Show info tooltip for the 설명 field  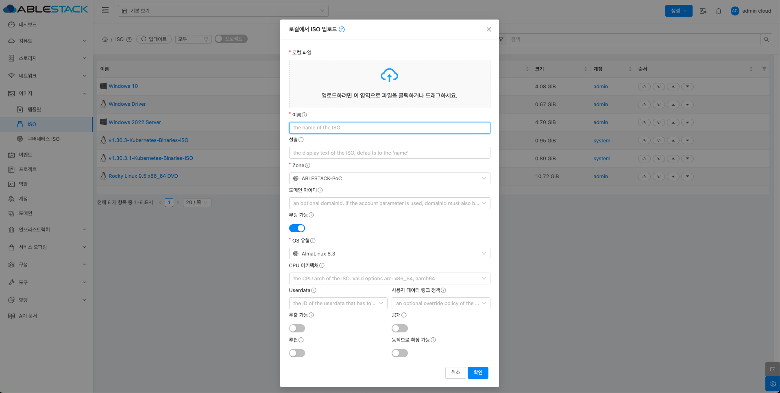pyautogui.click(x=301, y=140)
